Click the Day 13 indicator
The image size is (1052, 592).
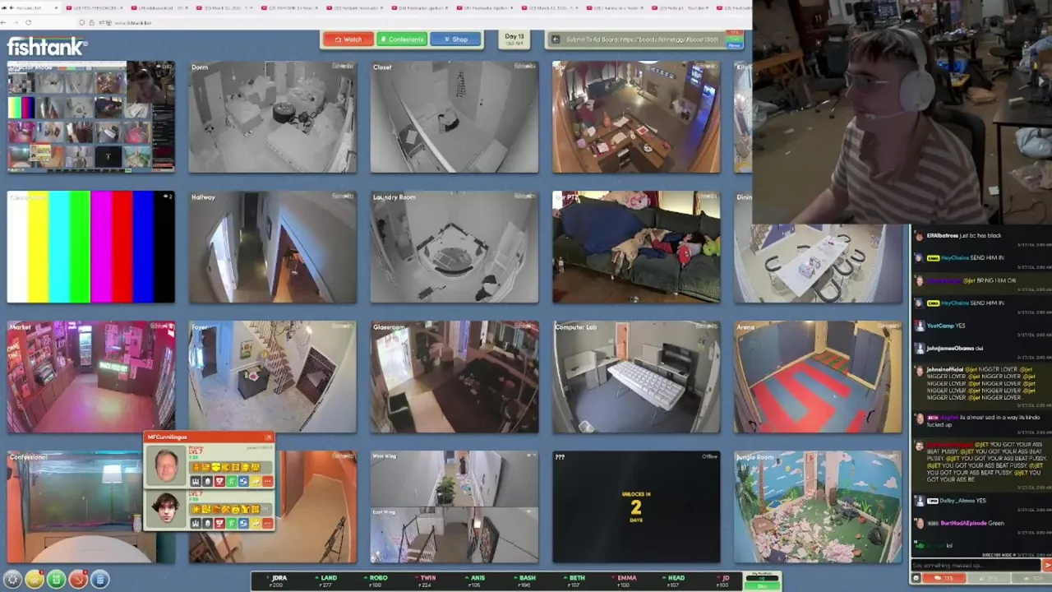coord(514,39)
